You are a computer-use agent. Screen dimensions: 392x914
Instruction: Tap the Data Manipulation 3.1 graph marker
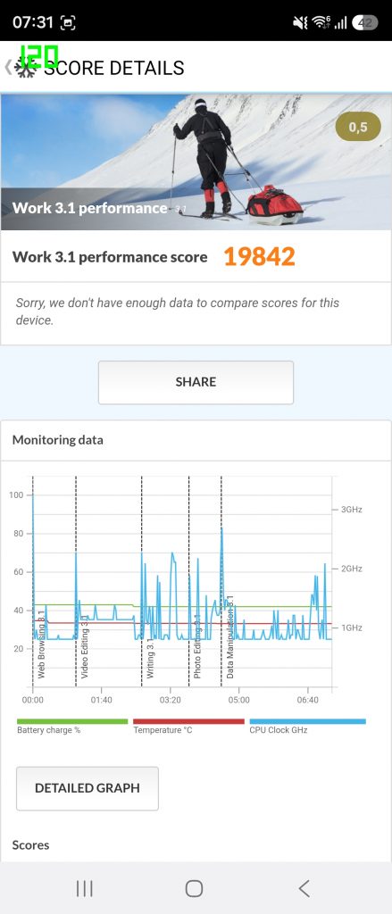pyautogui.click(x=229, y=636)
